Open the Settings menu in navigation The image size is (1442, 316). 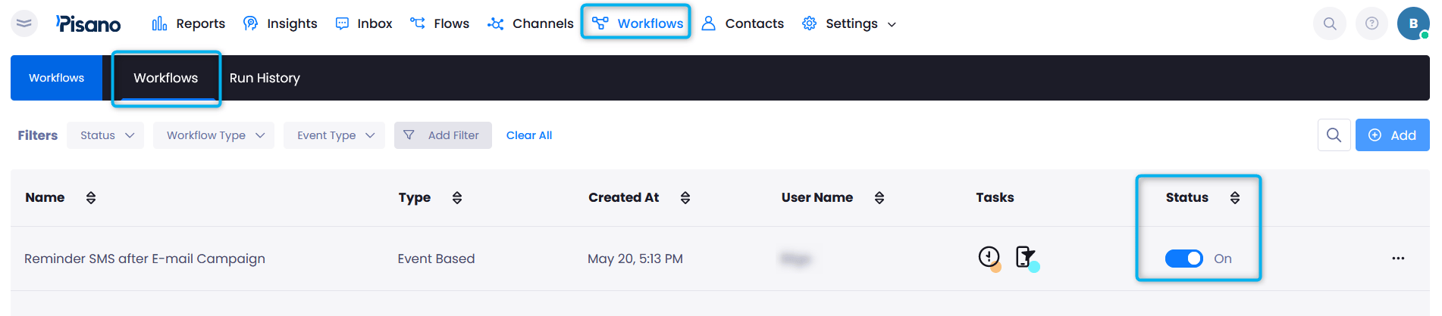[850, 23]
